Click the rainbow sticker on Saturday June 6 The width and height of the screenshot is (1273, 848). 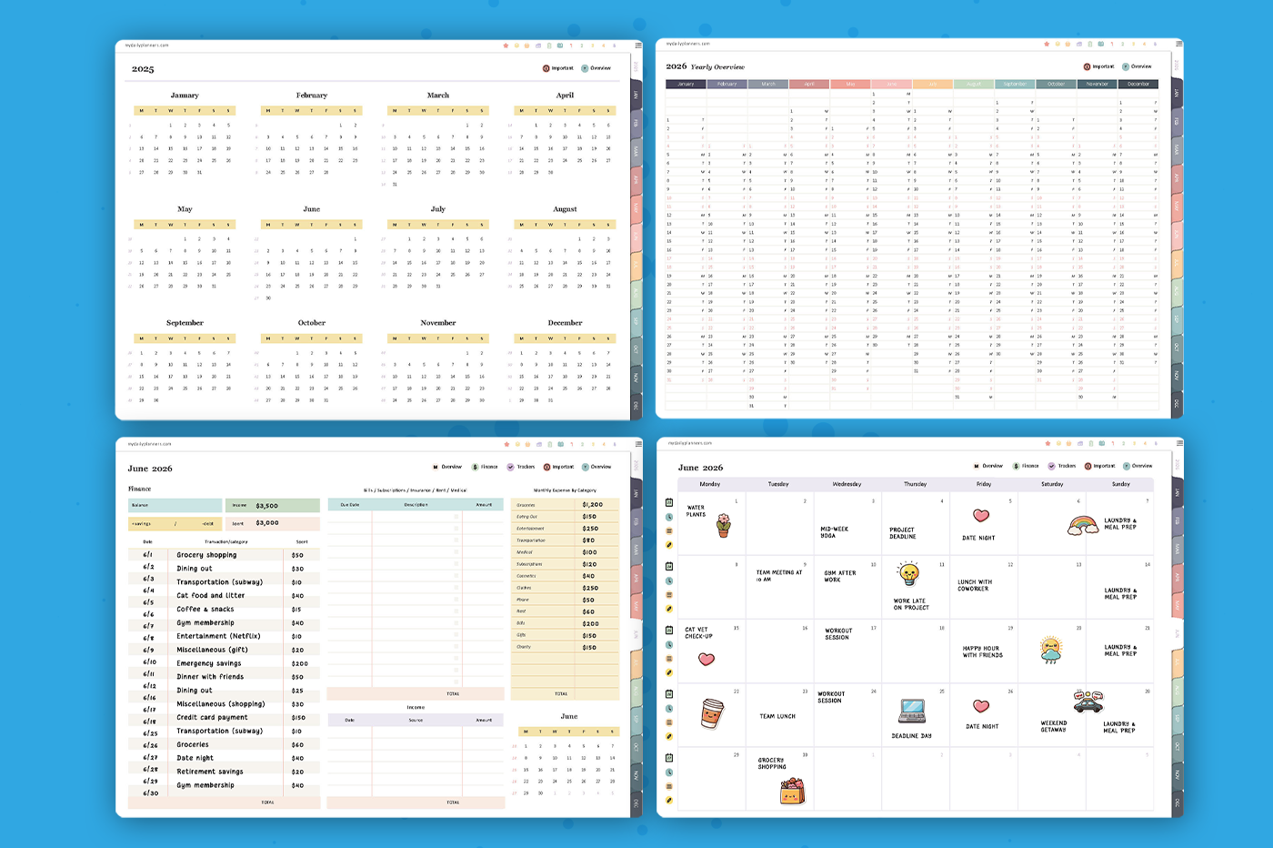pyautogui.click(x=1083, y=525)
